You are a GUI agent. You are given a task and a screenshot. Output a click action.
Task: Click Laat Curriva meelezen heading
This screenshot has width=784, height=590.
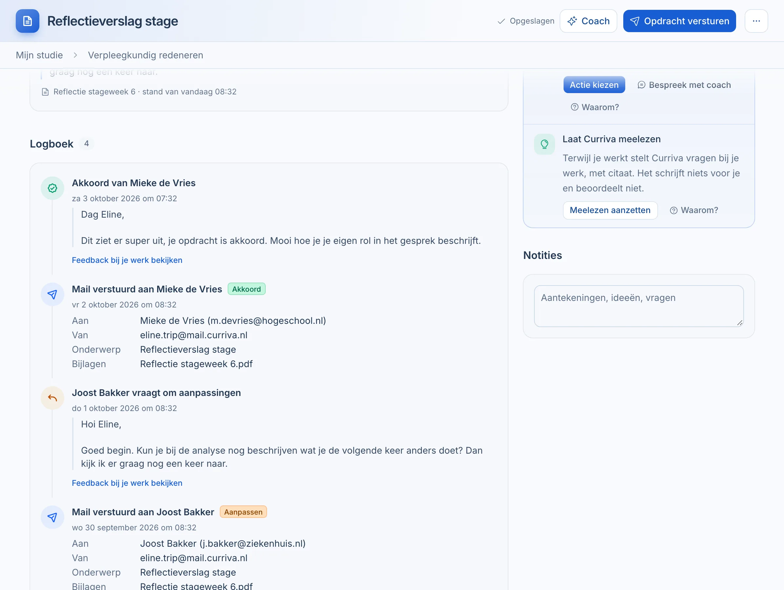[x=611, y=139]
